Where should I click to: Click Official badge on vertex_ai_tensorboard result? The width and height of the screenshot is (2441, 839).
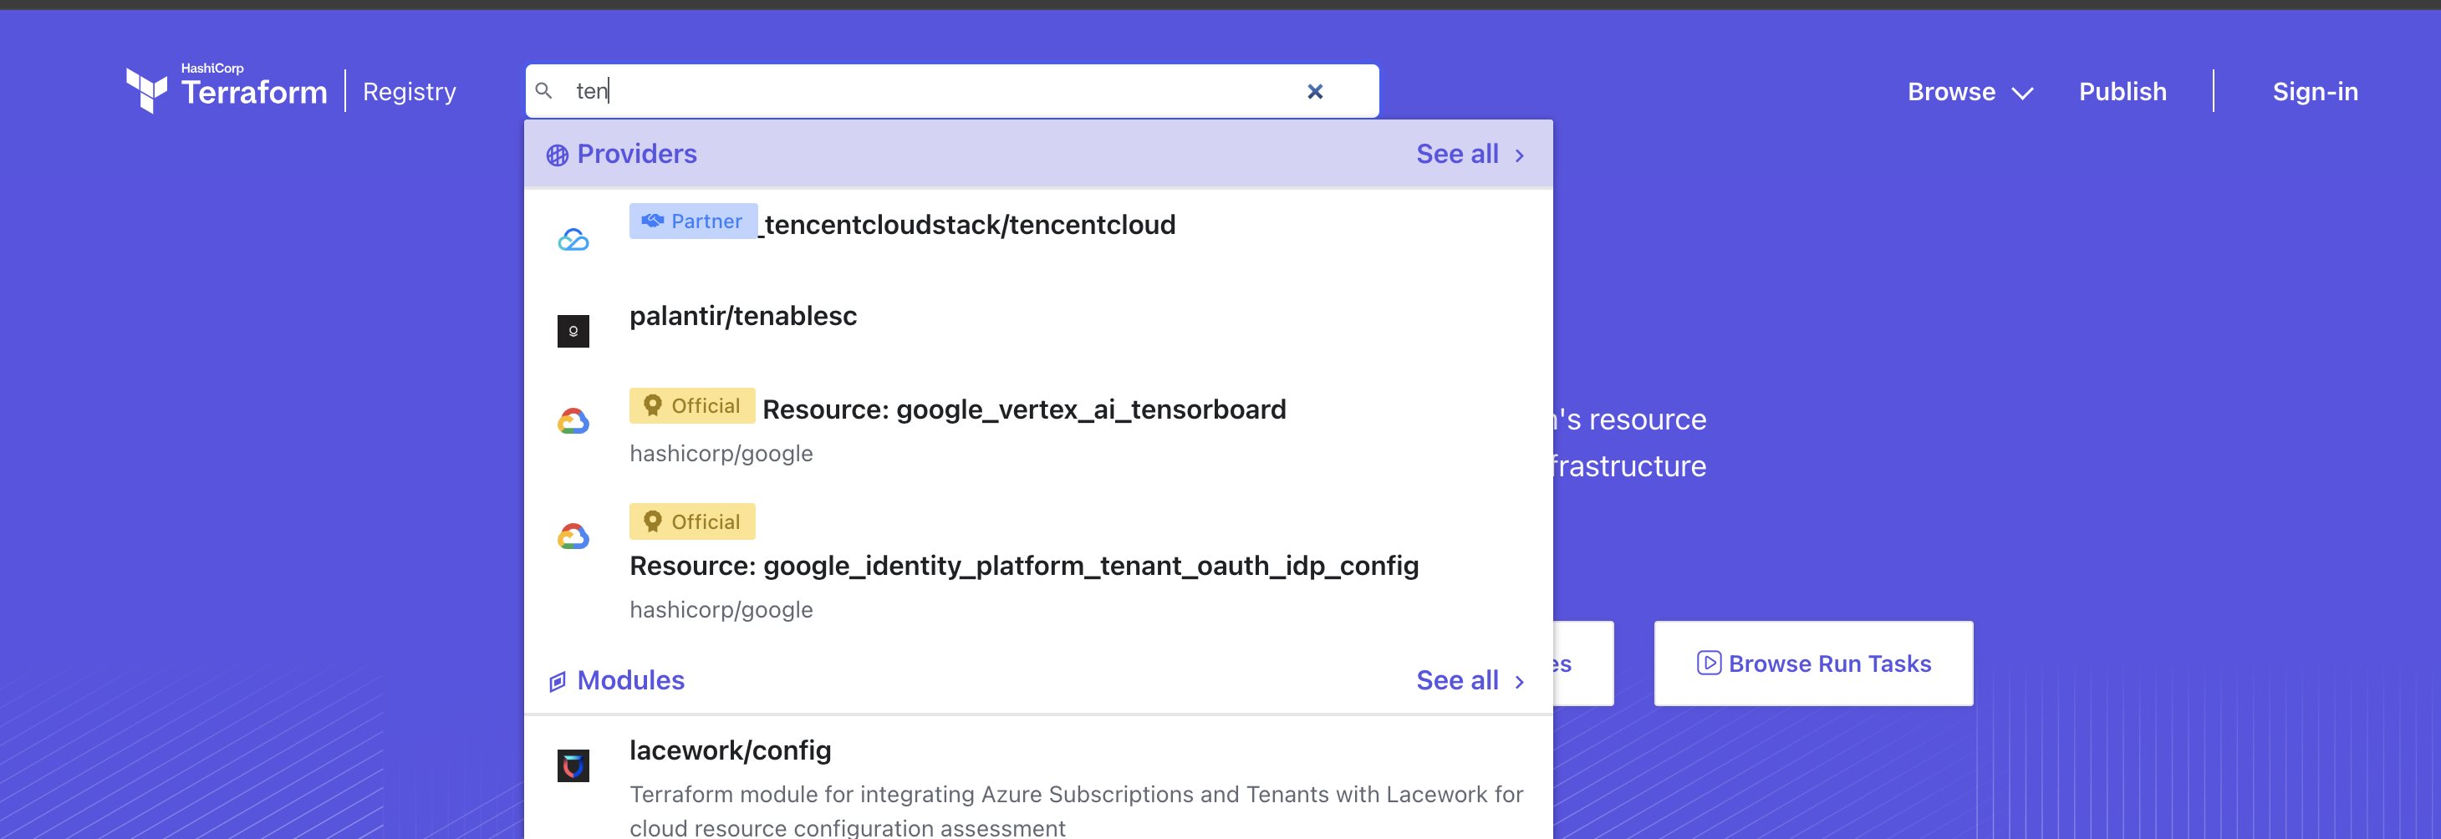tap(693, 405)
